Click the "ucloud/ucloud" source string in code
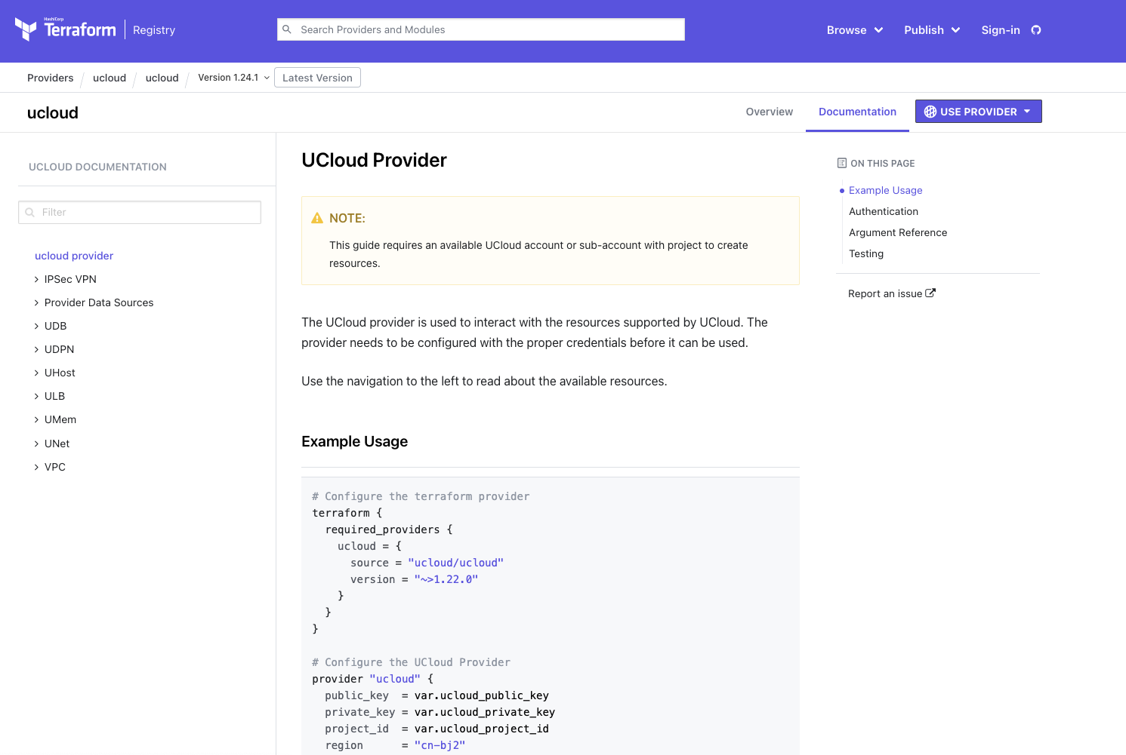The image size is (1126, 755). click(455, 563)
